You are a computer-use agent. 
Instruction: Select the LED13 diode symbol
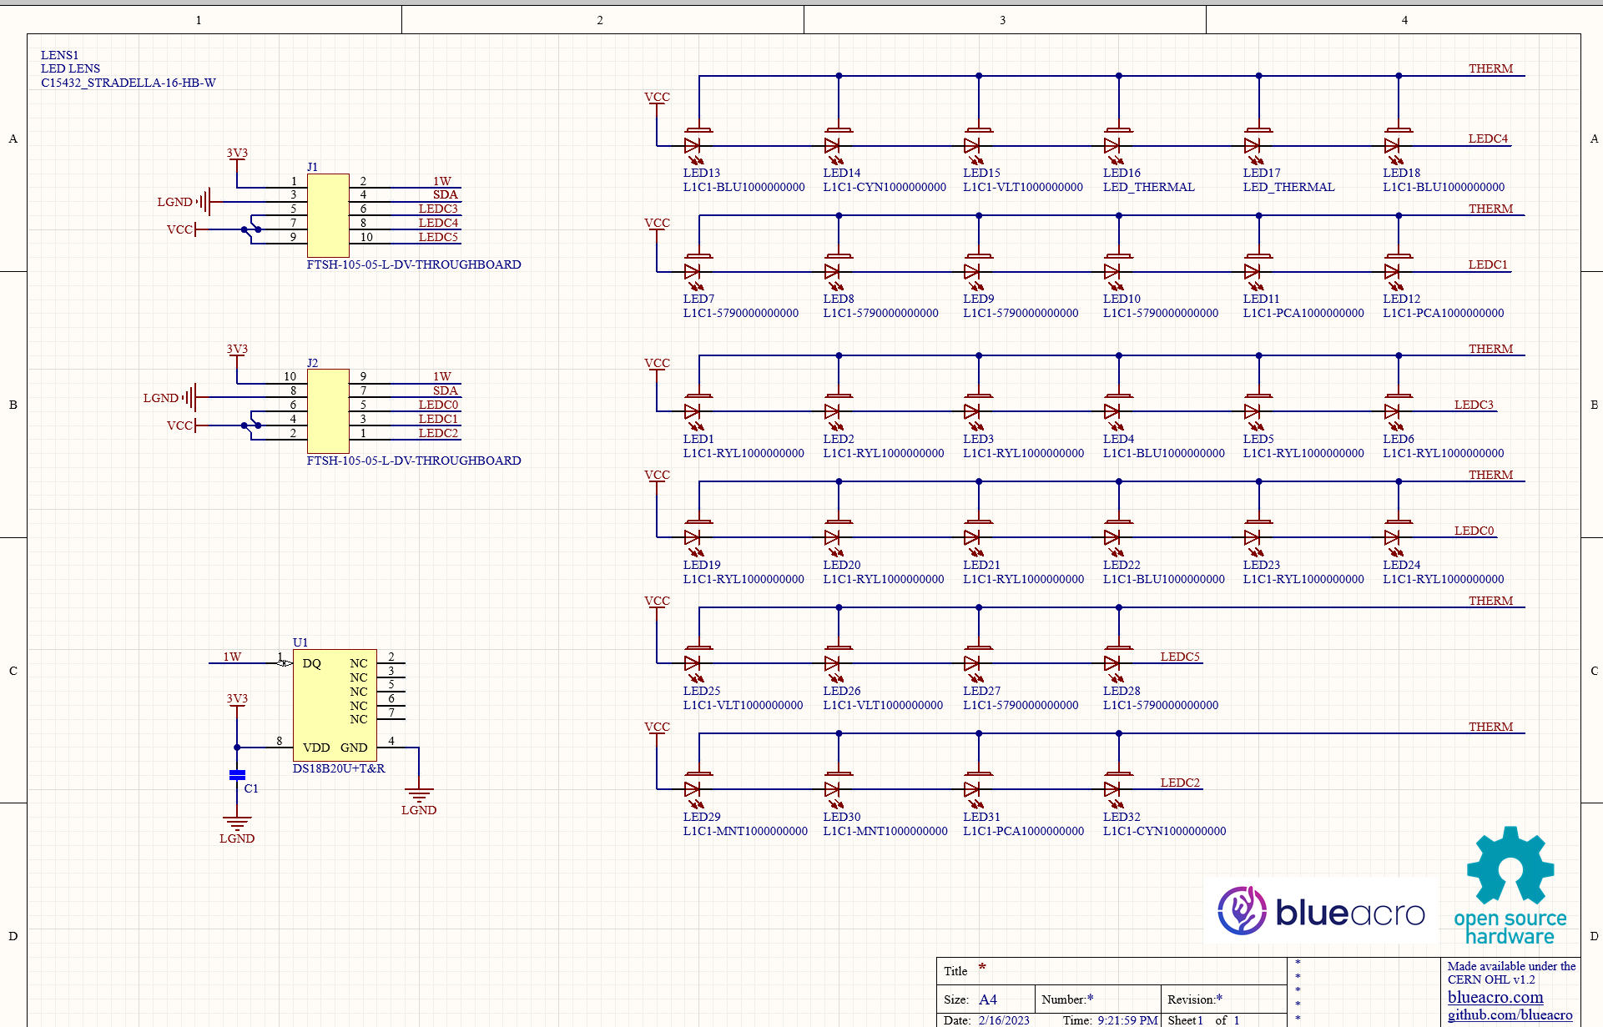[x=695, y=146]
